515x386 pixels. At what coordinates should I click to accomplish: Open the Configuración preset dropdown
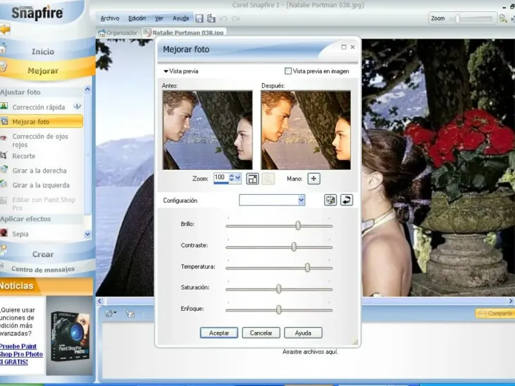(301, 200)
